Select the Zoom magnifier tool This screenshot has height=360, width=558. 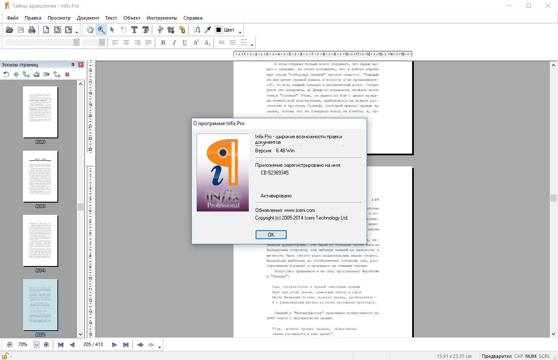pos(101,30)
